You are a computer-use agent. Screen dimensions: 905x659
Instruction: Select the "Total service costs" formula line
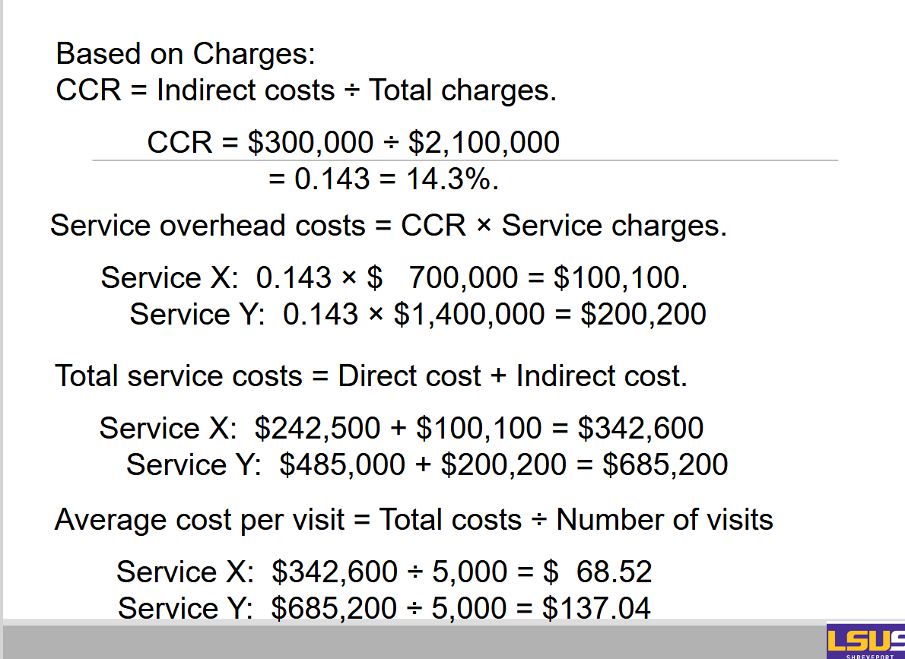pyautogui.click(x=370, y=376)
